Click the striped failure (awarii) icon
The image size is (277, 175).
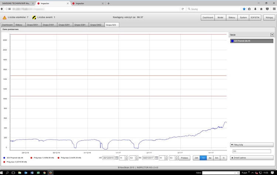[34, 17]
